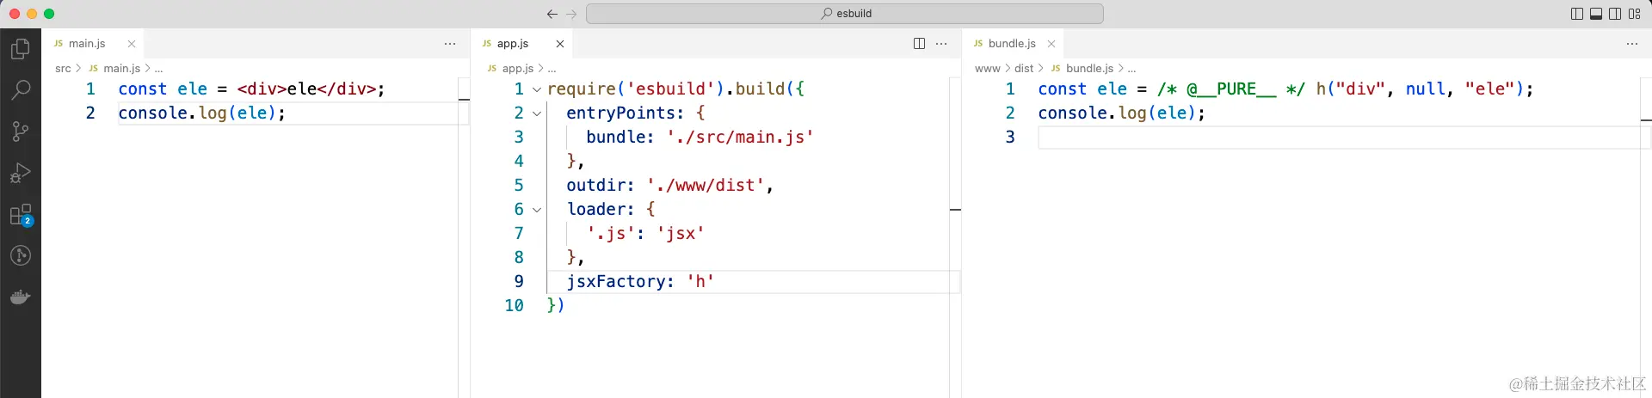Switch to the bundle.js tab

(x=1012, y=44)
